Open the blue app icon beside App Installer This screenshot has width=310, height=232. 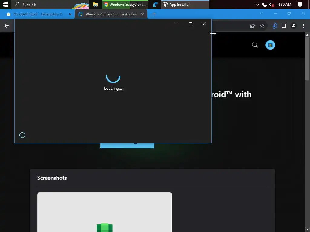[155, 4]
